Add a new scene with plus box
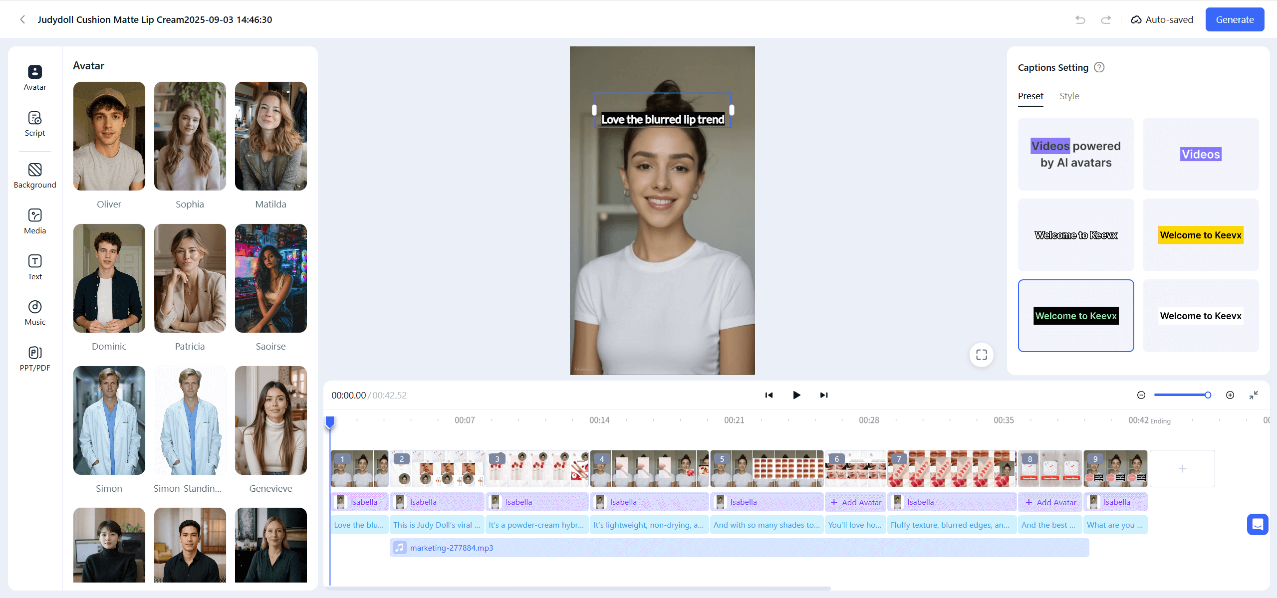The width and height of the screenshot is (1277, 598). point(1182,468)
